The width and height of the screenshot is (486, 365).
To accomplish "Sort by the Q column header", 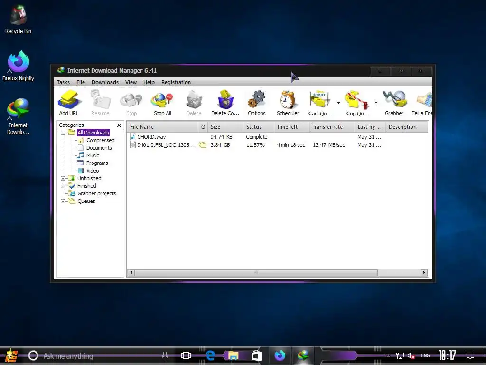I will tap(203, 127).
